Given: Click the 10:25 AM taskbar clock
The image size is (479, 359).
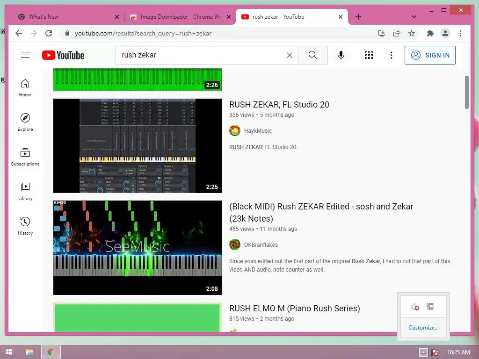Looking at the screenshot, I should coord(458,352).
